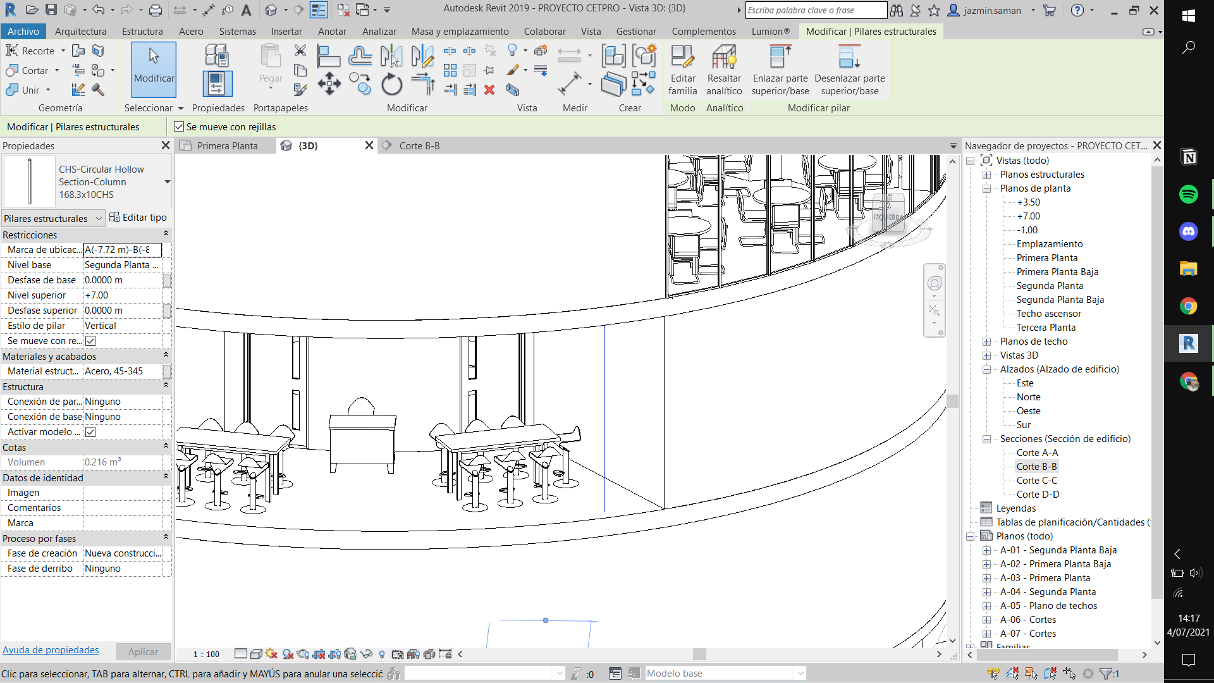
Task: Switch to the Corte B-B view tab
Action: 419,146
